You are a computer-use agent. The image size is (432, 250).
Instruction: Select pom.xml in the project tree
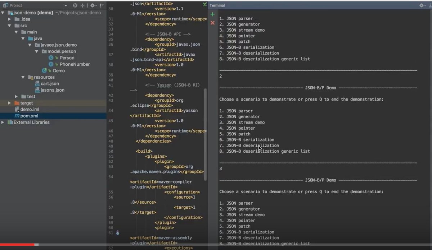click(29, 116)
